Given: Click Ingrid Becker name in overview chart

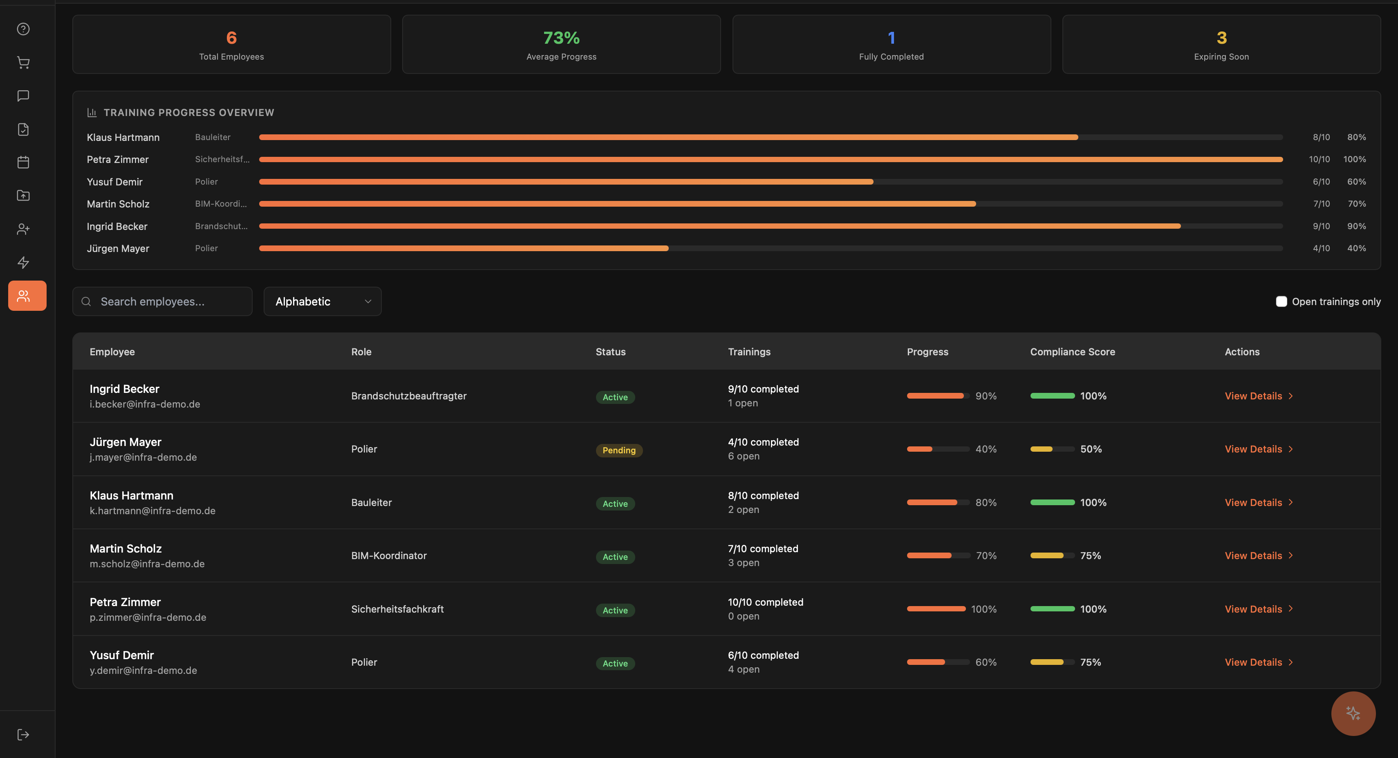Looking at the screenshot, I should pos(117,227).
